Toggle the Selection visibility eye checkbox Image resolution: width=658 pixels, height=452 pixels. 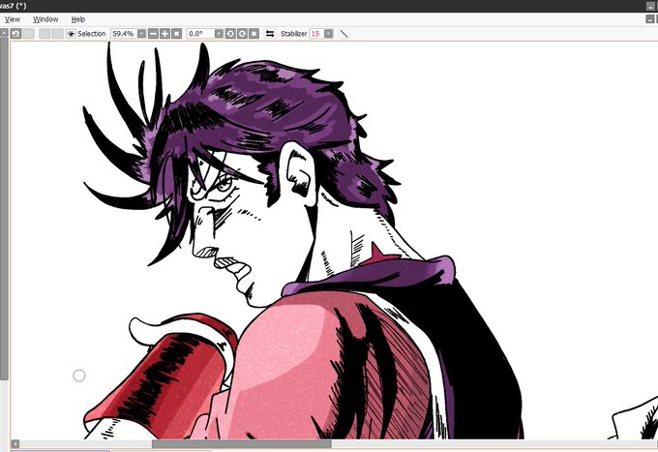(x=71, y=34)
